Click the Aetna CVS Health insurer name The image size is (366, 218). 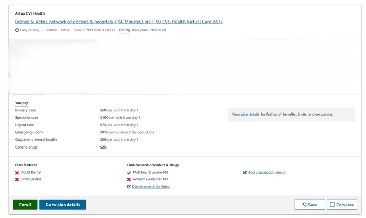click(x=30, y=13)
